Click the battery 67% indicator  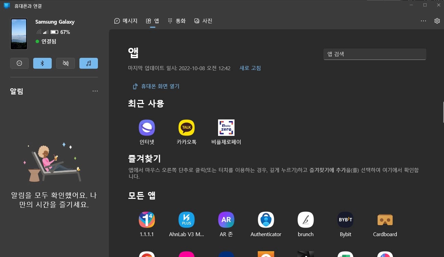(60, 32)
